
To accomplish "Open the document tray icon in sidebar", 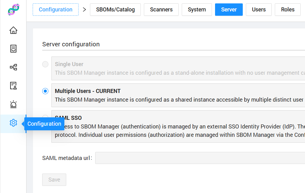I will click(13, 49).
